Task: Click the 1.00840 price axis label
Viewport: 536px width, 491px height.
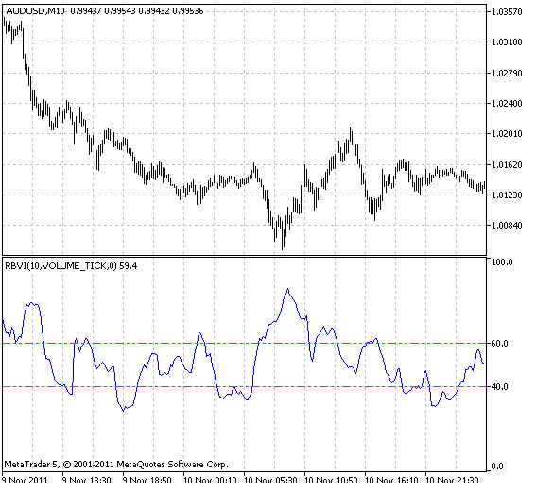Action: [x=507, y=226]
